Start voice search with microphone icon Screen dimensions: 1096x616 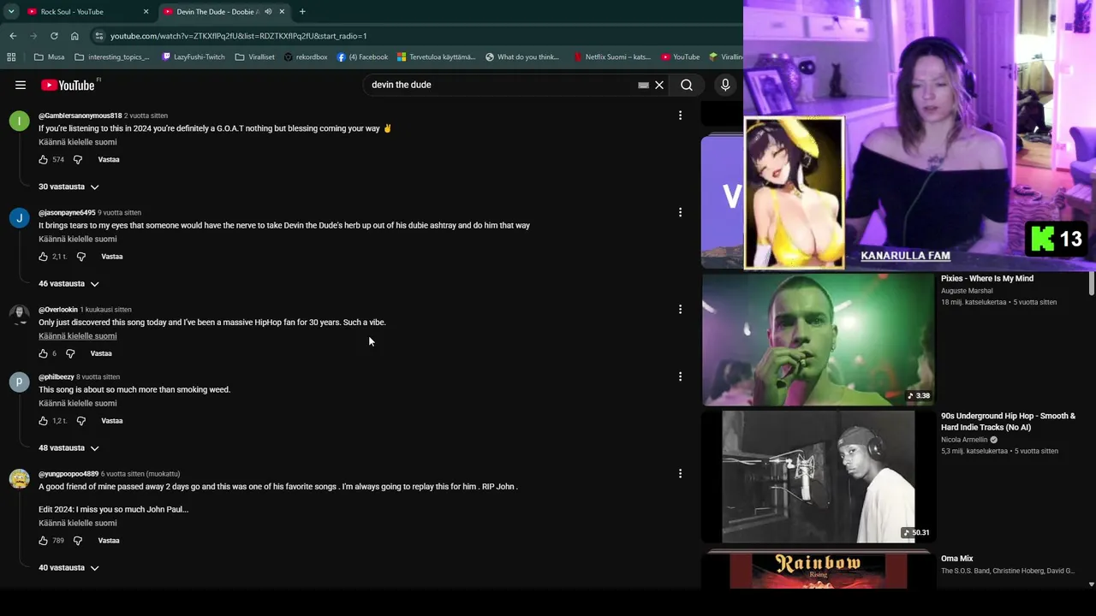(725, 85)
